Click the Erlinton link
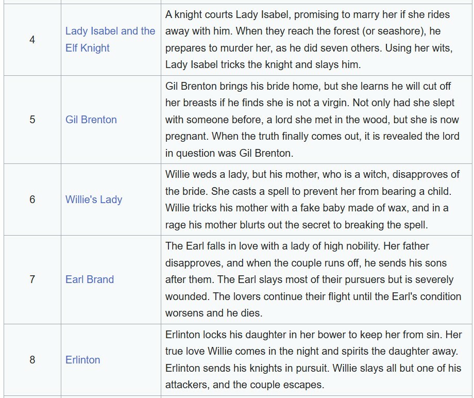This screenshot has height=398, width=474. (83, 360)
